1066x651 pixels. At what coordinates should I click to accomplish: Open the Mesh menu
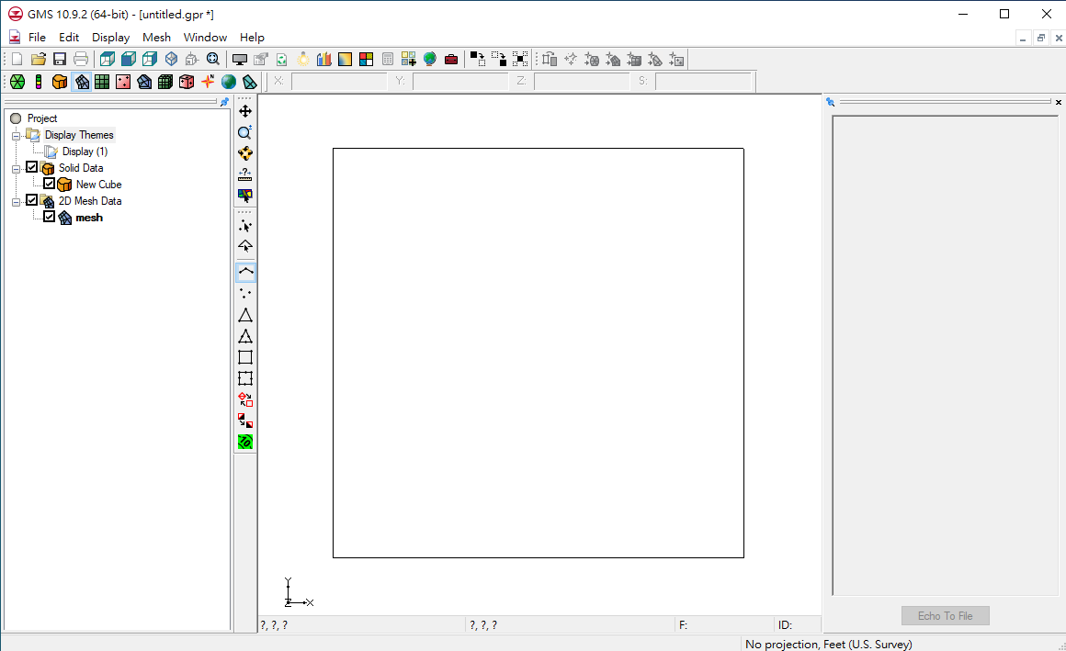pos(156,38)
